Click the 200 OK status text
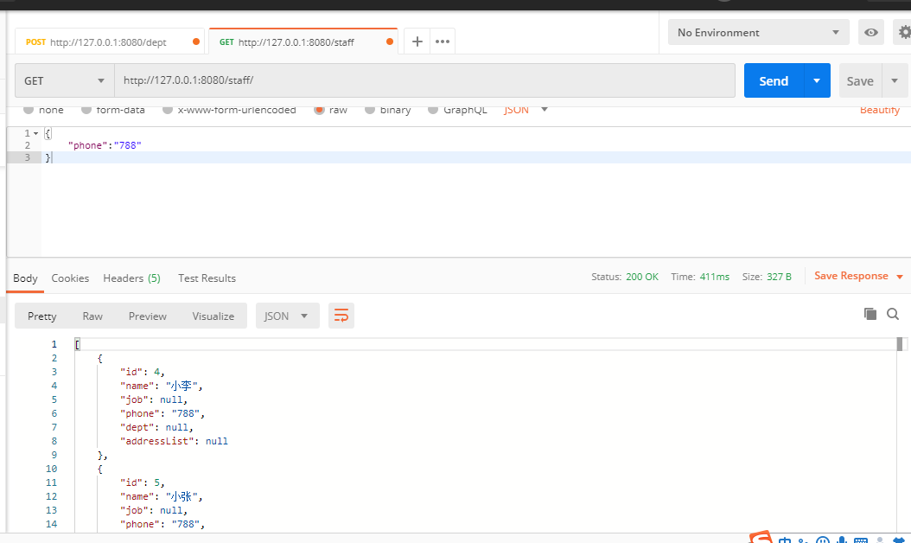The width and height of the screenshot is (911, 543). (642, 277)
